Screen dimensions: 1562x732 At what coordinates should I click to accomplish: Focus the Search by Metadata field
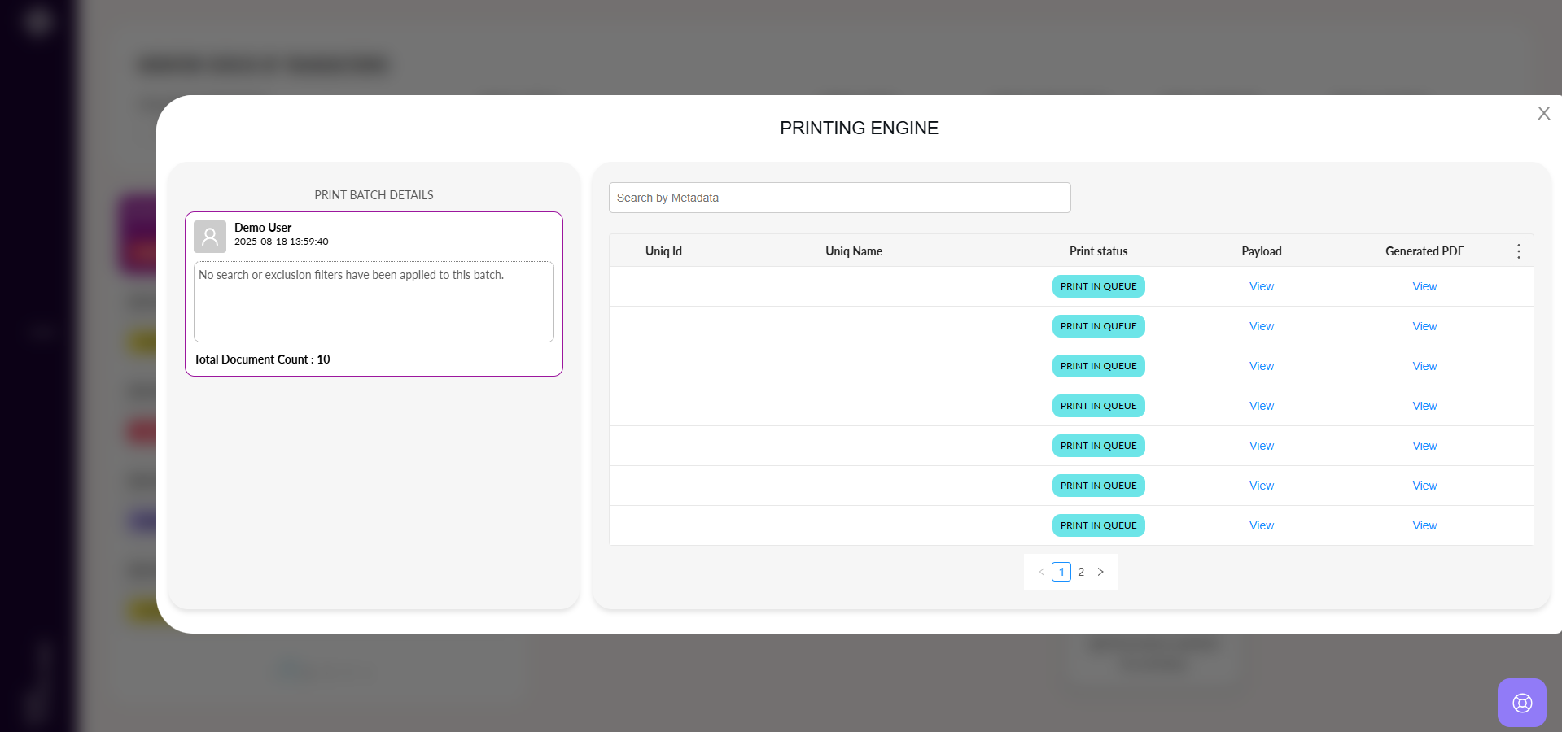[839, 198]
